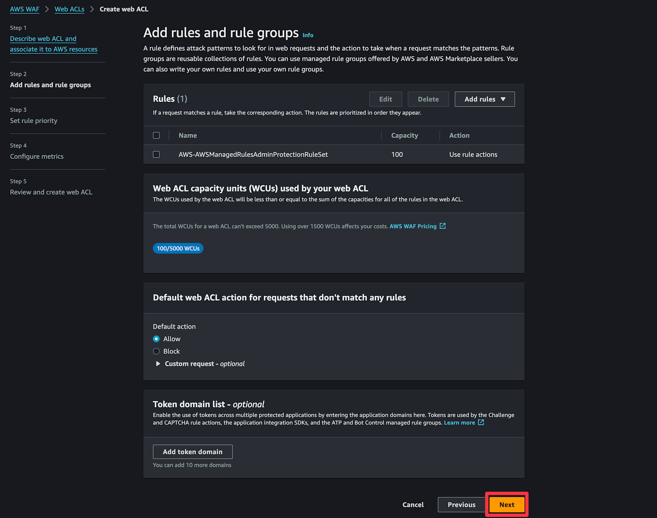657x518 pixels.
Task: Select the Allow default action
Action: tap(156, 339)
